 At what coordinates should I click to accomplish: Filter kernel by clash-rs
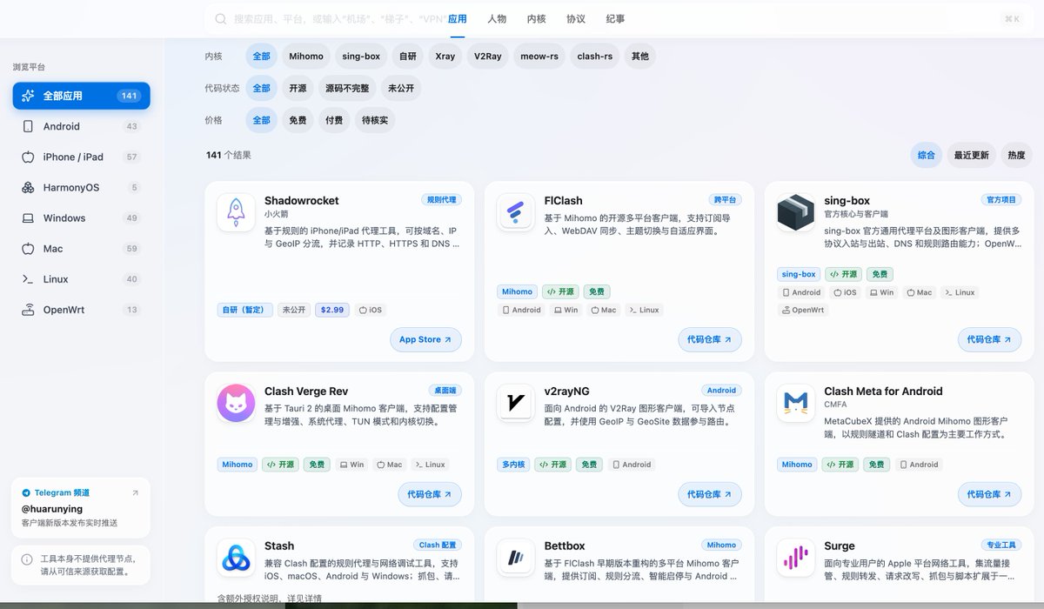tap(595, 56)
